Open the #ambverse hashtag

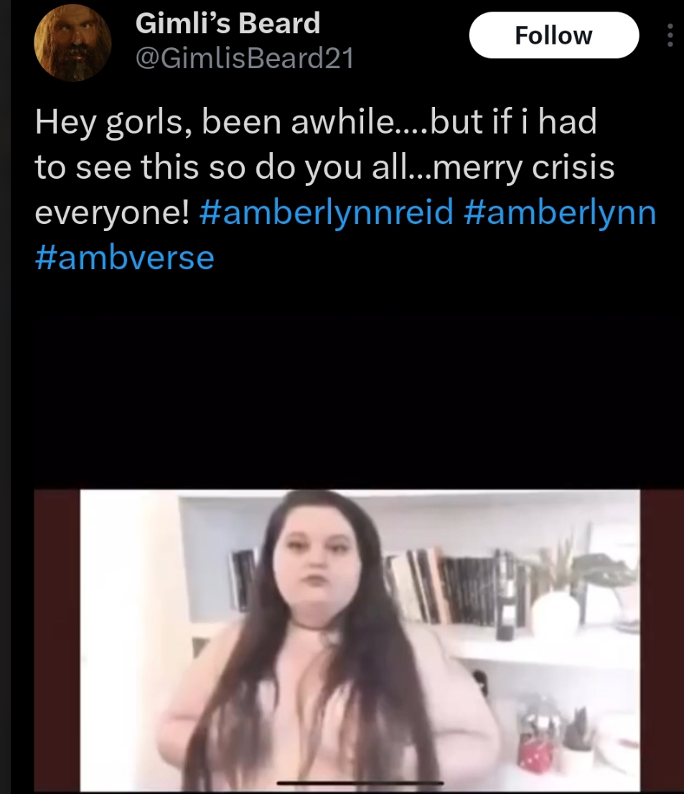point(125,258)
